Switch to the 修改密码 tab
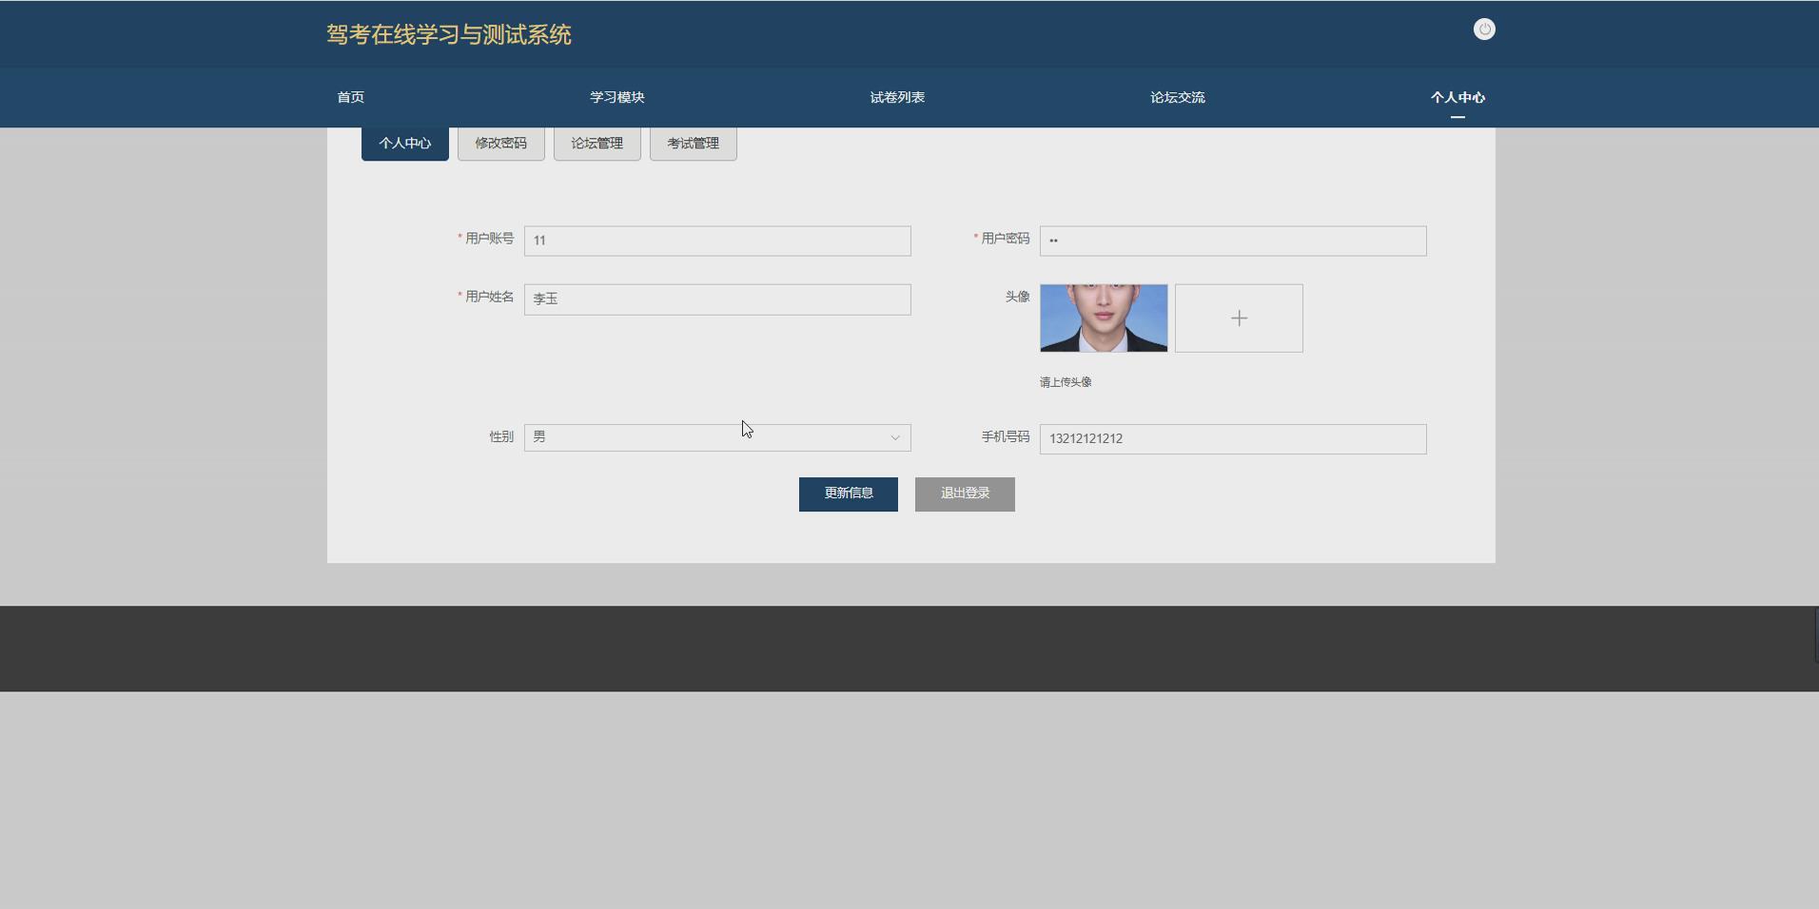Viewport: 1819px width, 909px height. point(500,143)
